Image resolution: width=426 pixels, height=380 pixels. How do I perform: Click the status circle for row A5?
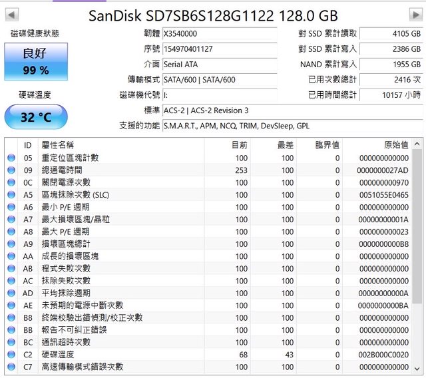point(11,195)
